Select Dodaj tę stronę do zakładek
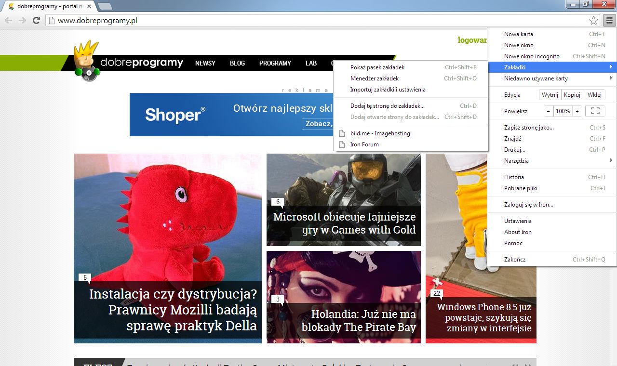The height and width of the screenshot is (366, 617). point(411,106)
